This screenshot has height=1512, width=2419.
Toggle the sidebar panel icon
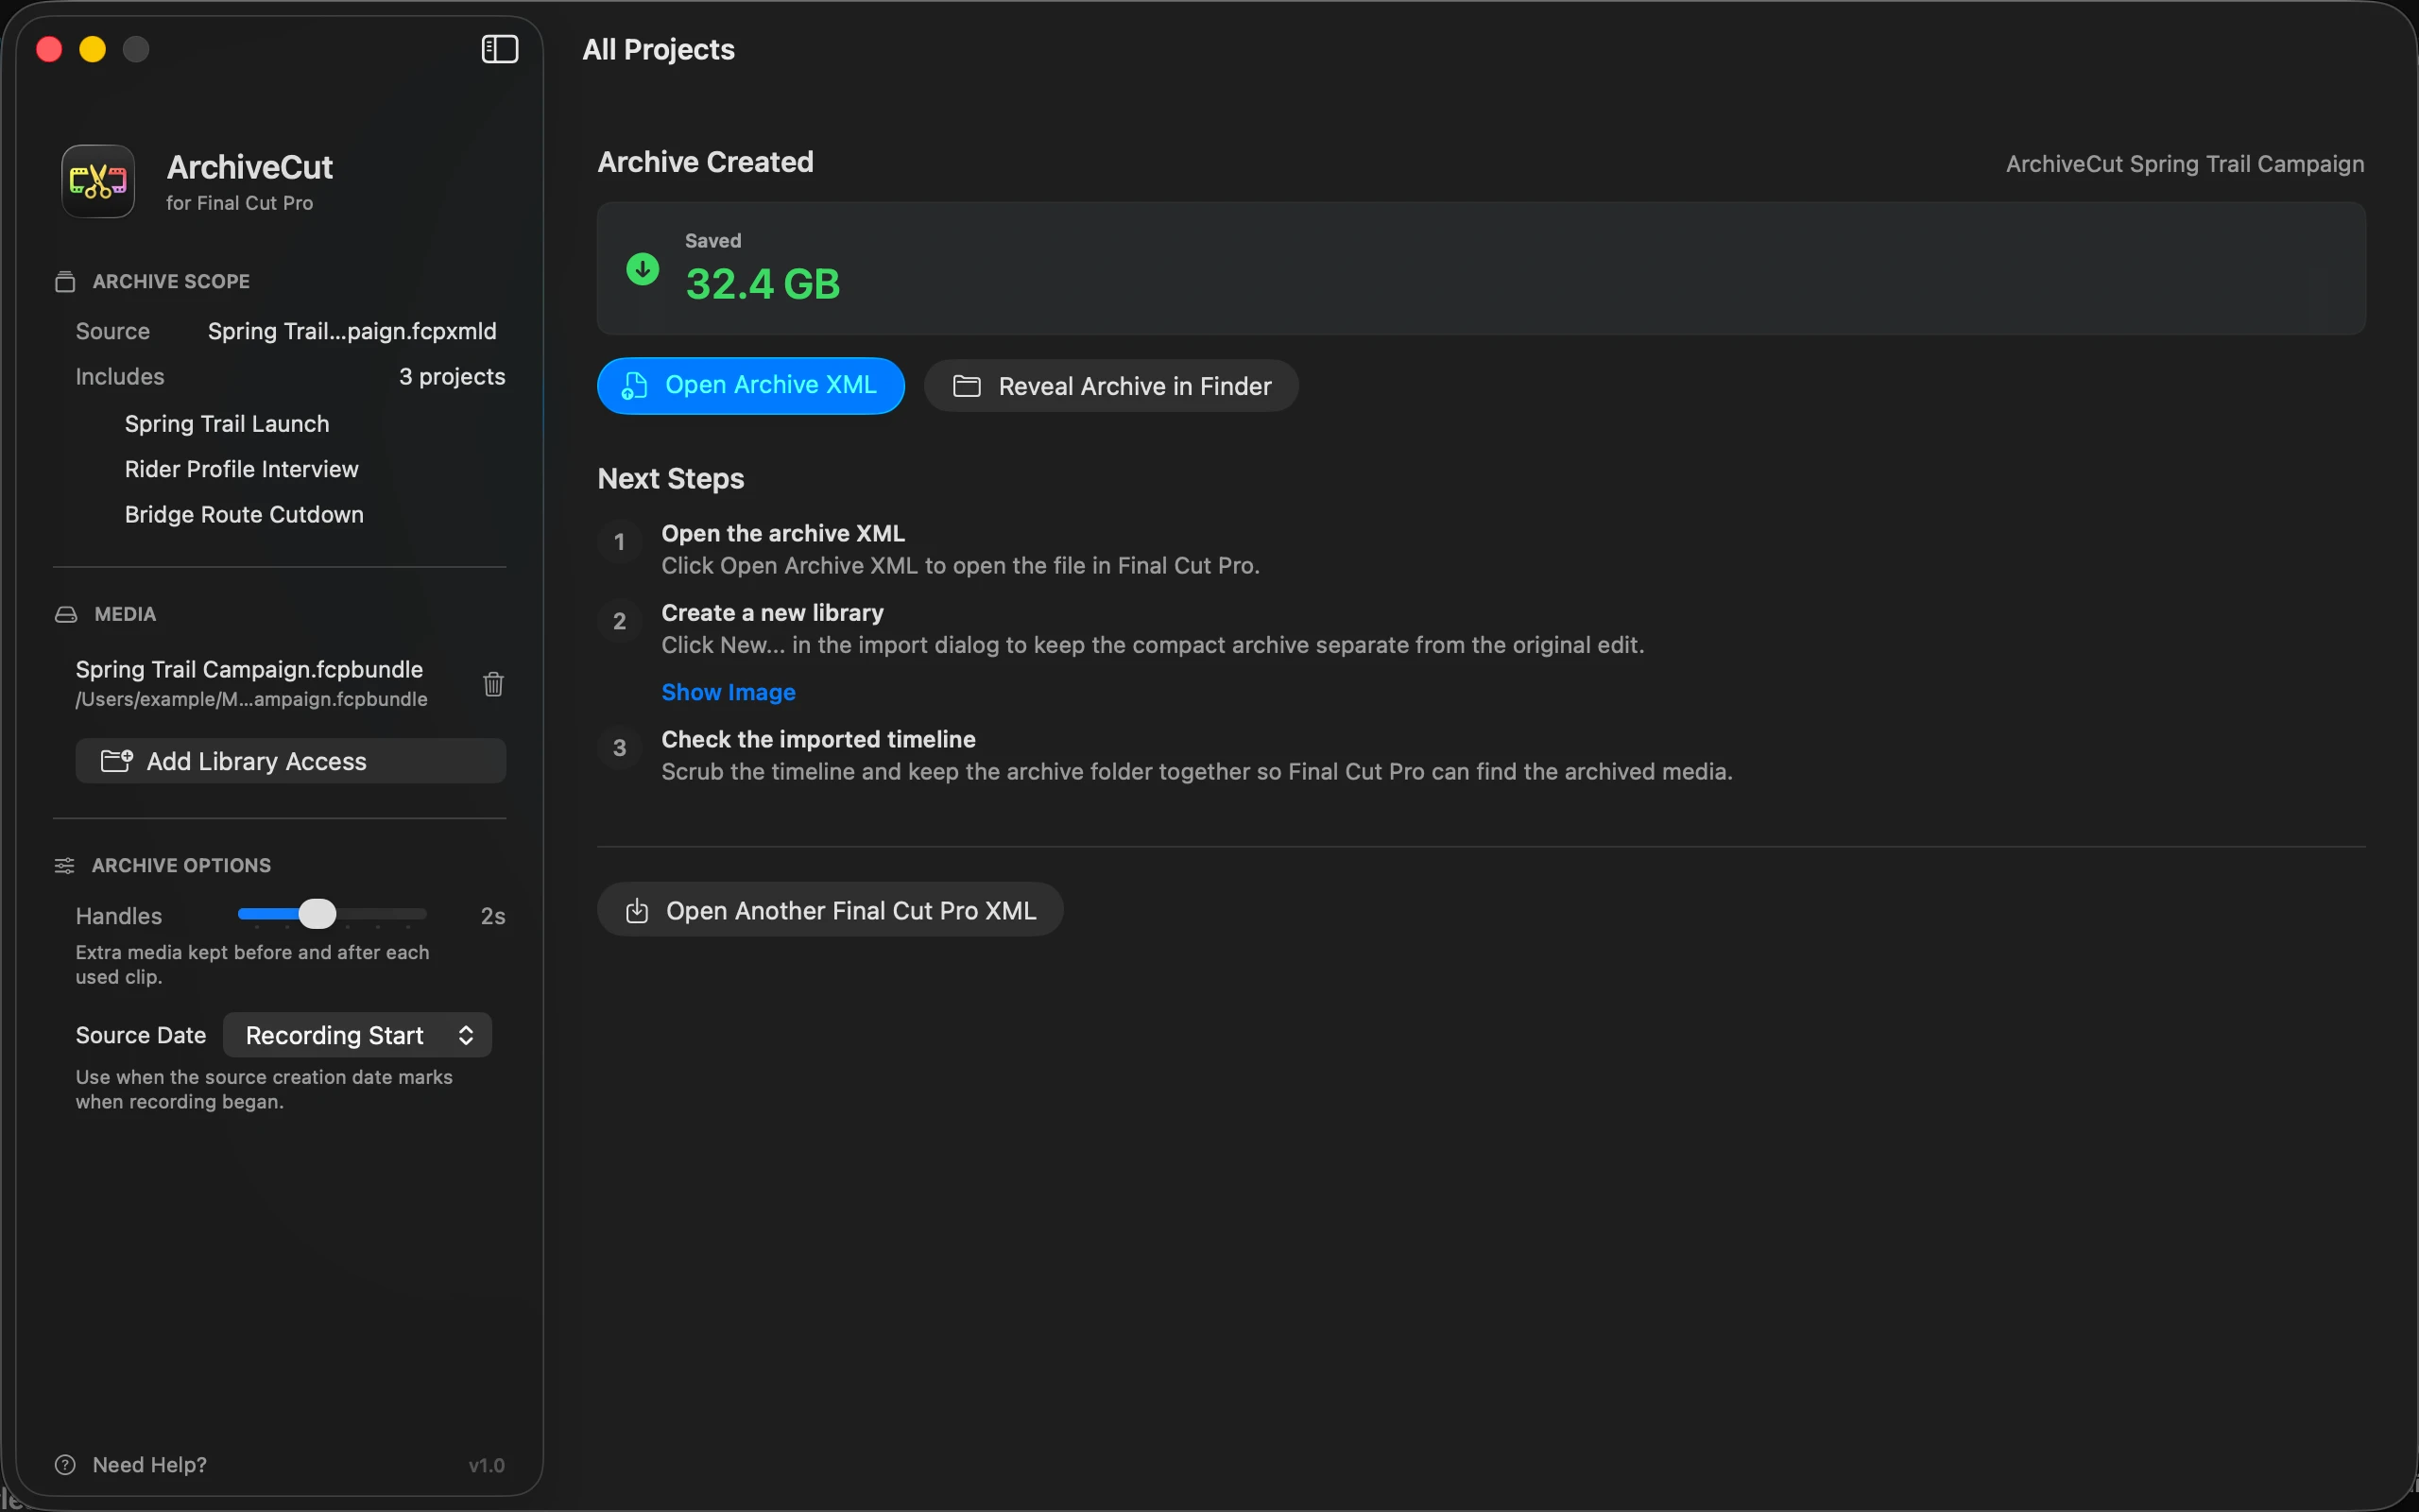tap(500, 49)
